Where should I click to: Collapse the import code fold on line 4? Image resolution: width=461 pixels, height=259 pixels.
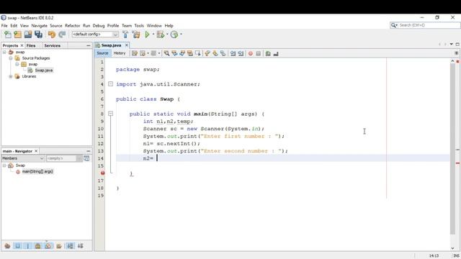click(x=110, y=84)
